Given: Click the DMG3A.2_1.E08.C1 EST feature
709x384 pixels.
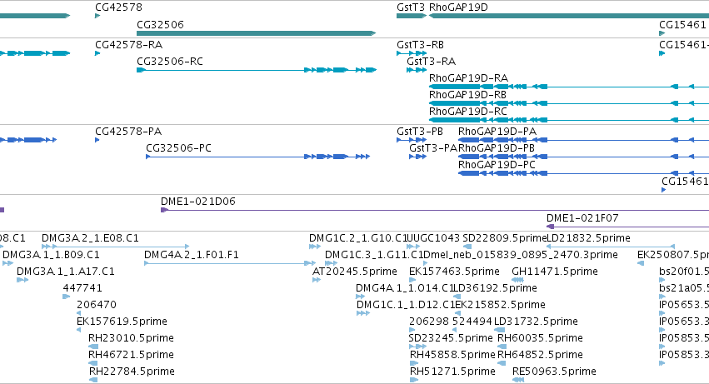Looking at the screenshot, I should coord(115,247).
